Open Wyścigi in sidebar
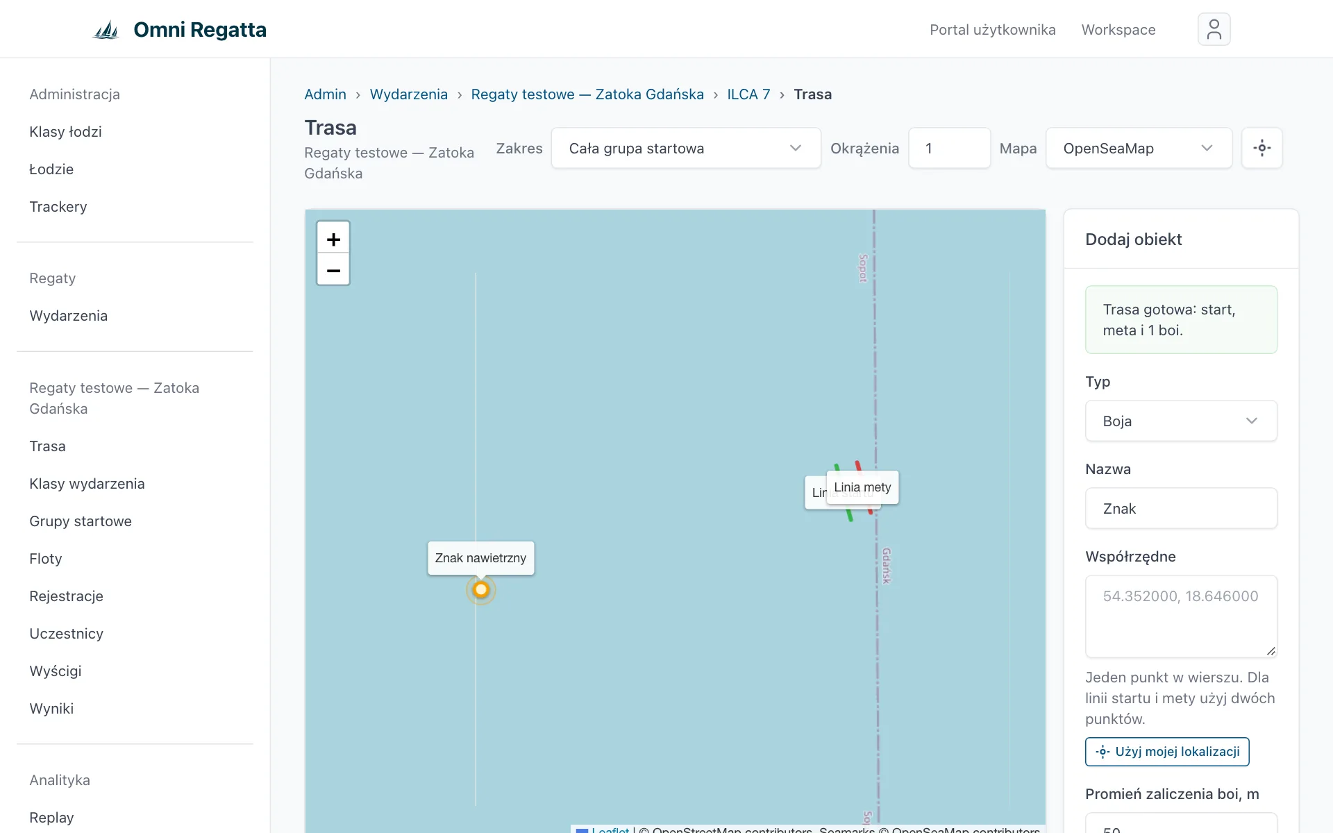 pos(55,671)
